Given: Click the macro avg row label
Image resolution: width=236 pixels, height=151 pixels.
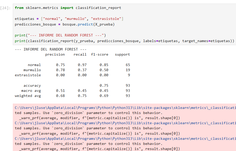Looking at the screenshot, I should coord(31,91).
